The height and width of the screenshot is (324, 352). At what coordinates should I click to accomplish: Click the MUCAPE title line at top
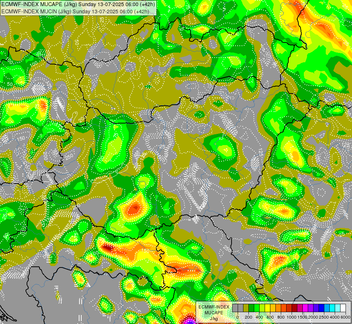78,4
